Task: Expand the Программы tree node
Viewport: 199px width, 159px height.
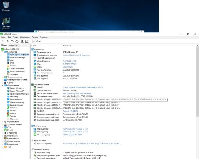Action: (2, 136)
